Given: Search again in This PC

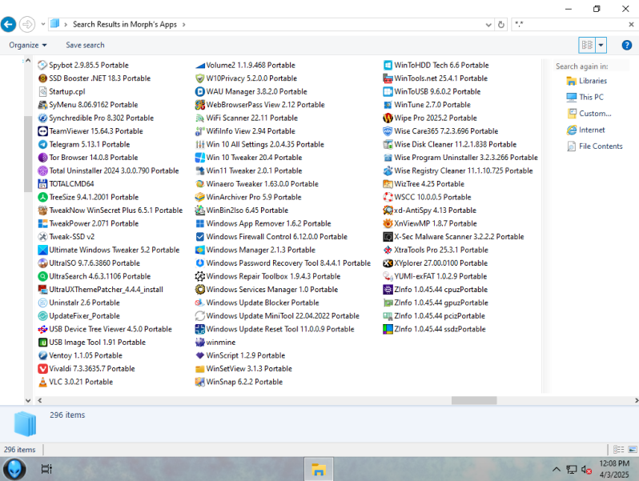Looking at the screenshot, I should [x=585, y=98].
